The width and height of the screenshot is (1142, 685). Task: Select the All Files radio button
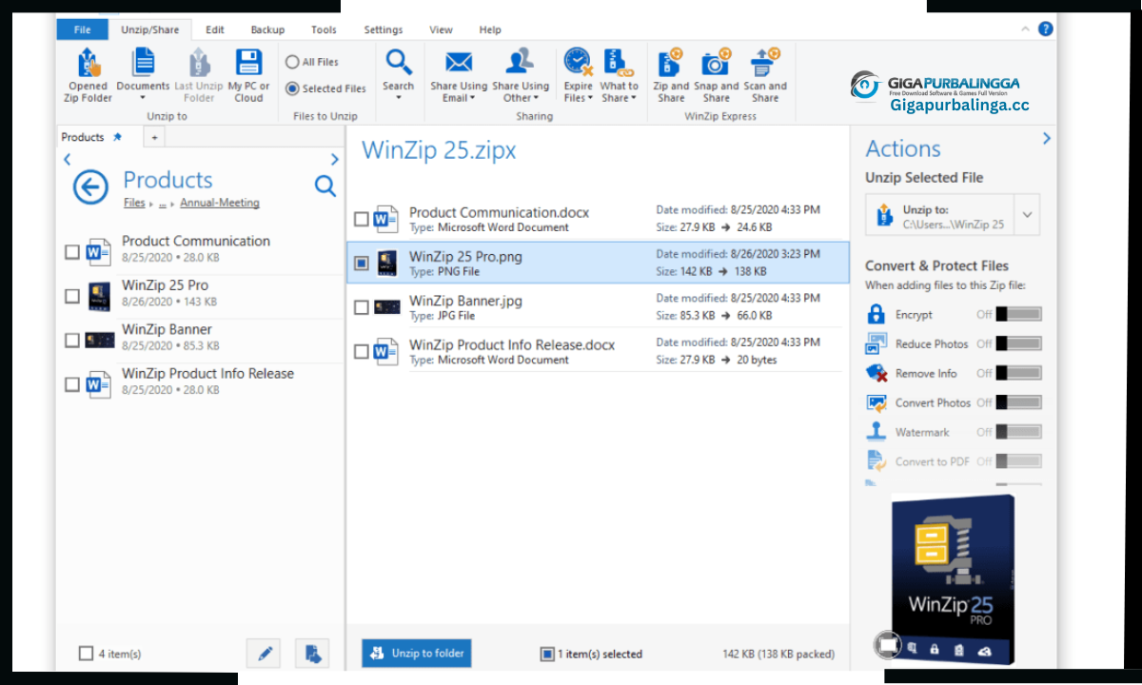point(292,62)
